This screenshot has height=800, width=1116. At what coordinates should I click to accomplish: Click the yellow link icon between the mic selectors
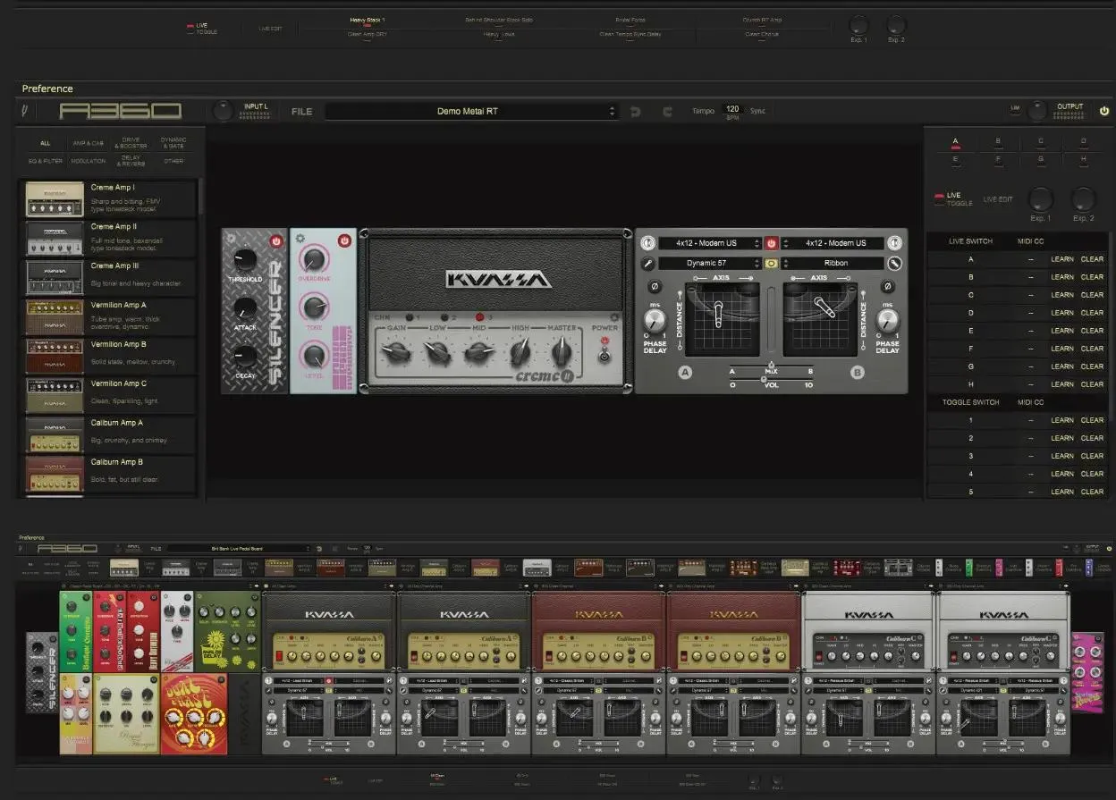coord(771,263)
